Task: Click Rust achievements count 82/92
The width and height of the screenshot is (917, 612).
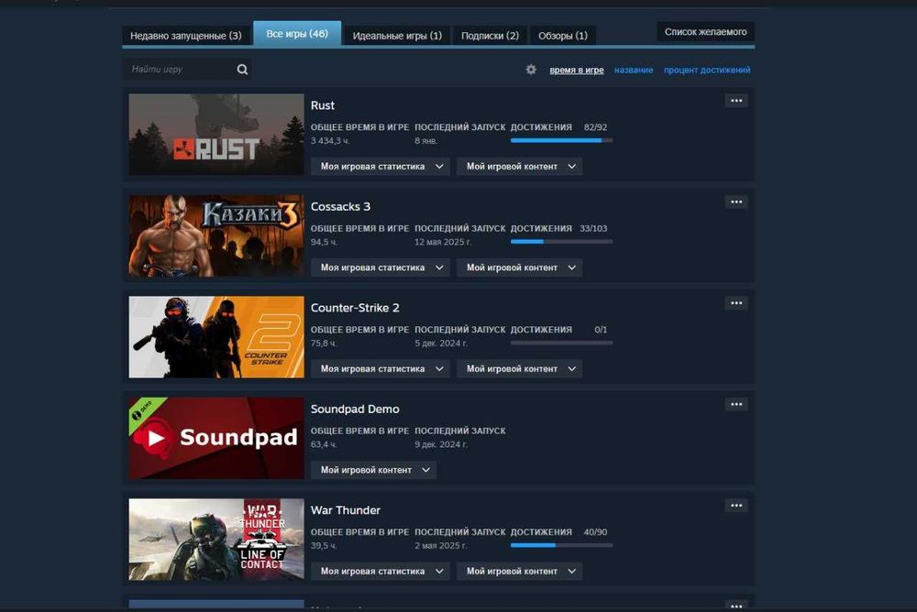Action: [x=595, y=126]
